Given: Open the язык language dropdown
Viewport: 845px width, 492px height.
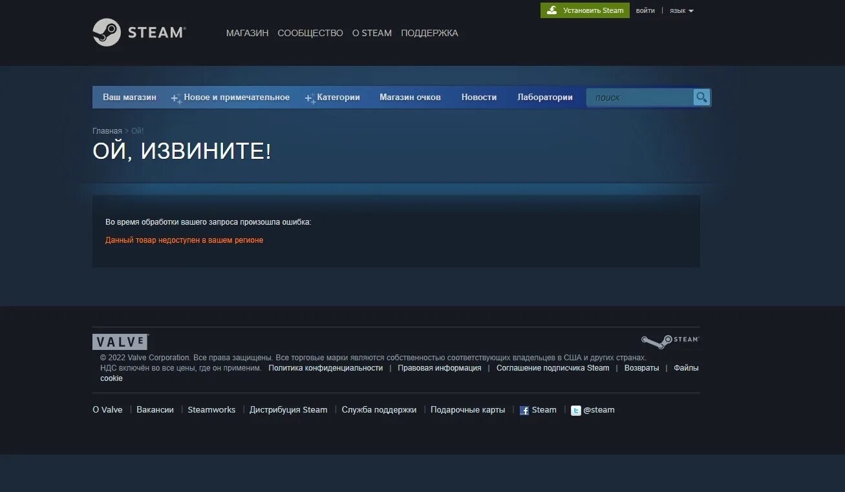Looking at the screenshot, I should [x=681, y=11].
